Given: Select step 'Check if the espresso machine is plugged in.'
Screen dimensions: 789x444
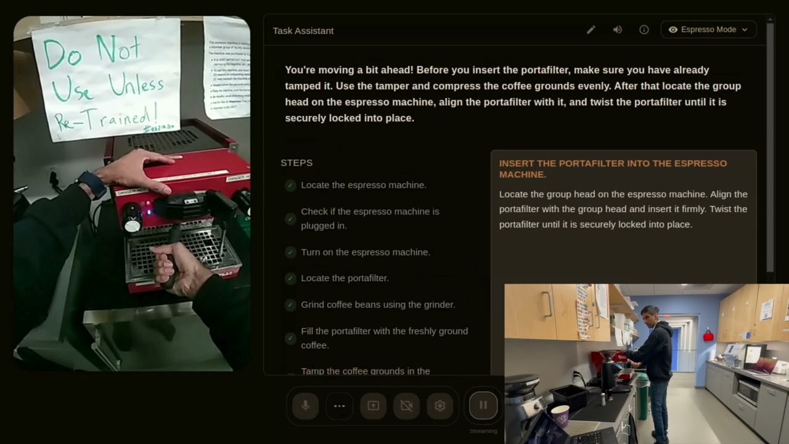Looking at the screenshot, I should click(370, 218).
